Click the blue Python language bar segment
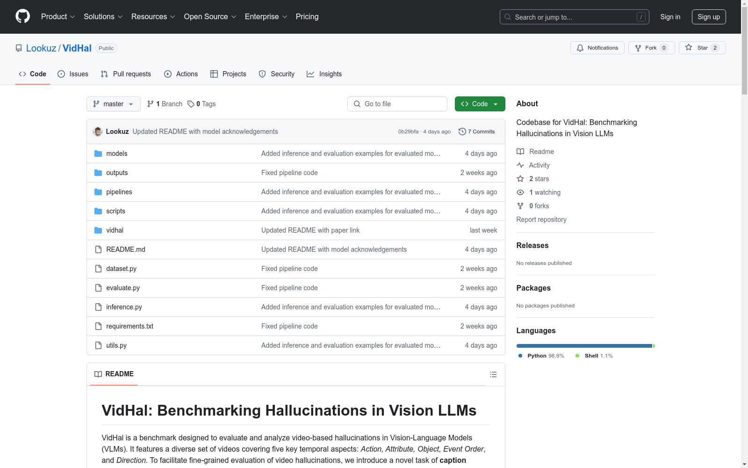748x468 pixels. pyautogui.click(x=584, y=346)
